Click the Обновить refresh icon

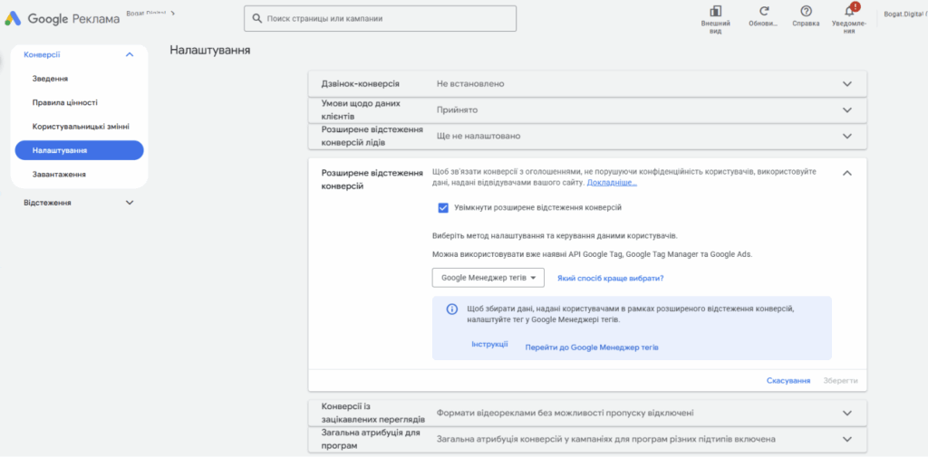click(x=764, y=11)
